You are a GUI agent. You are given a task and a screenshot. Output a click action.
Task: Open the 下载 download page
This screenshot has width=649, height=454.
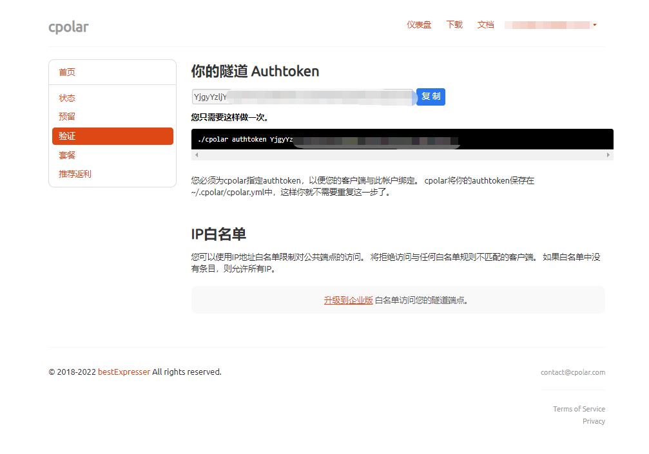coord(454,25)
